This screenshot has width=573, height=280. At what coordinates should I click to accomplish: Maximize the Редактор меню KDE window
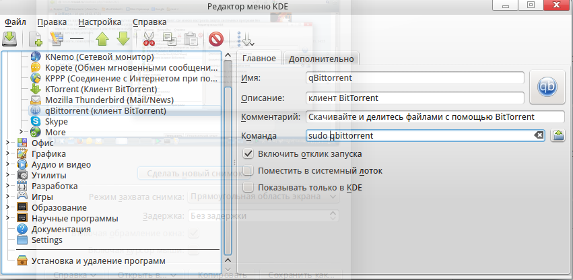pyautogui.click(x=531, y=5)
